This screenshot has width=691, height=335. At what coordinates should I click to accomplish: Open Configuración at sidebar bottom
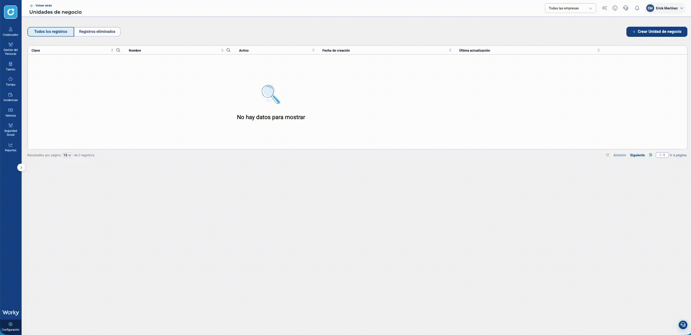pyautogui.click(x=10, y=327)
